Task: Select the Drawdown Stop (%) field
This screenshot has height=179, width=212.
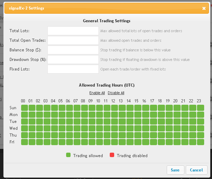Action: [73, 60]
